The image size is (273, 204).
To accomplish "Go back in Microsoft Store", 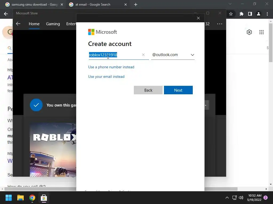I will 18,24.
